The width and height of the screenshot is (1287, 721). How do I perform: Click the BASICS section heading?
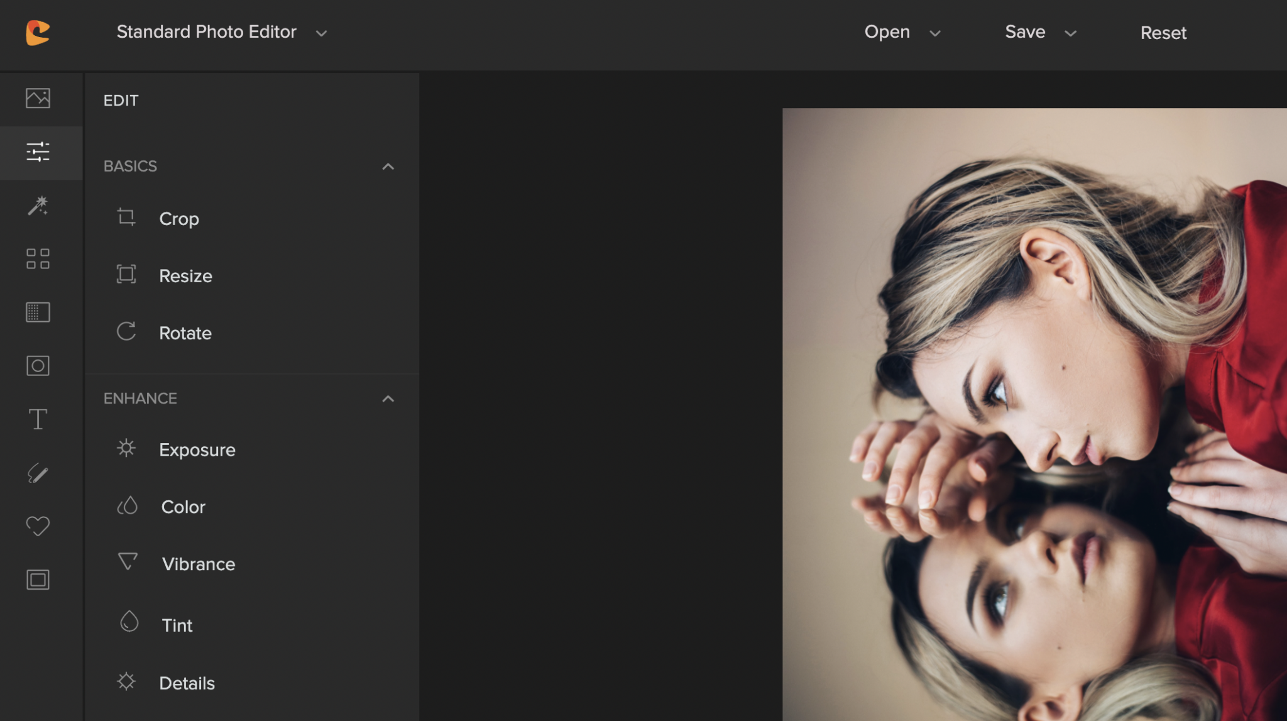(130, 167)
